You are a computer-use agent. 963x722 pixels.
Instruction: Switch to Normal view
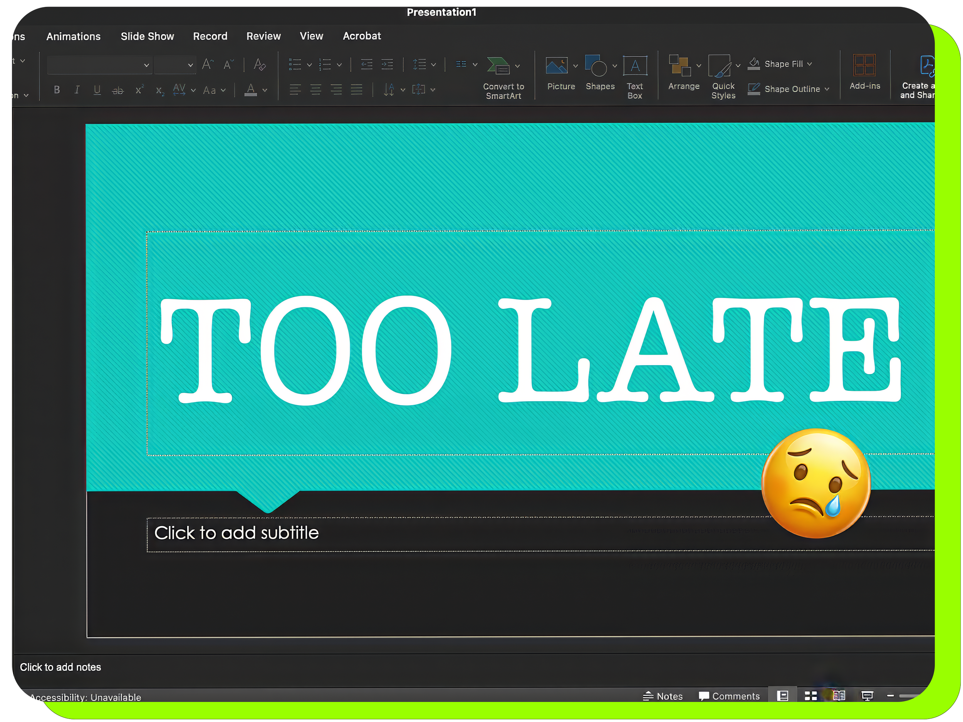pyautogui.click(x=782, y=696)
